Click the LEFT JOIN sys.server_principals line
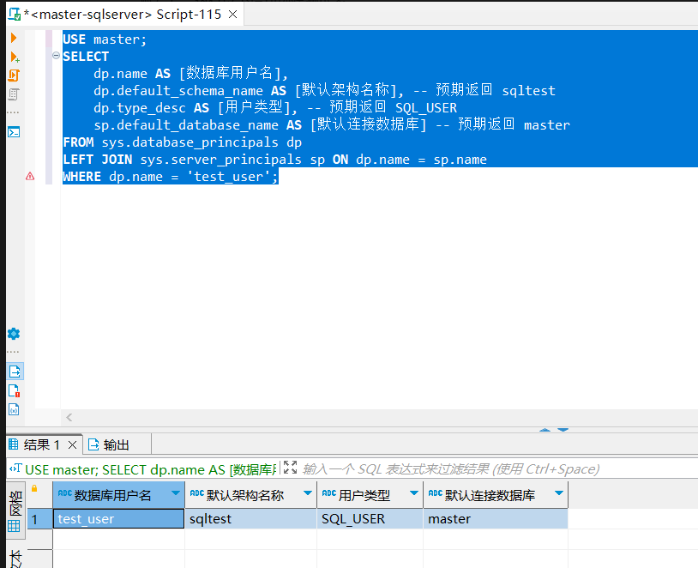Image resolution: width=698 pixels, height=568 pixels. [274, 160]
